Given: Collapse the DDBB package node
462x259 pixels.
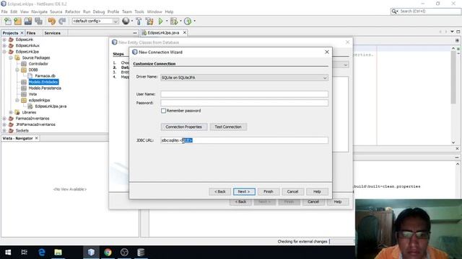Looking at the screenshot, I should [17, 70].
